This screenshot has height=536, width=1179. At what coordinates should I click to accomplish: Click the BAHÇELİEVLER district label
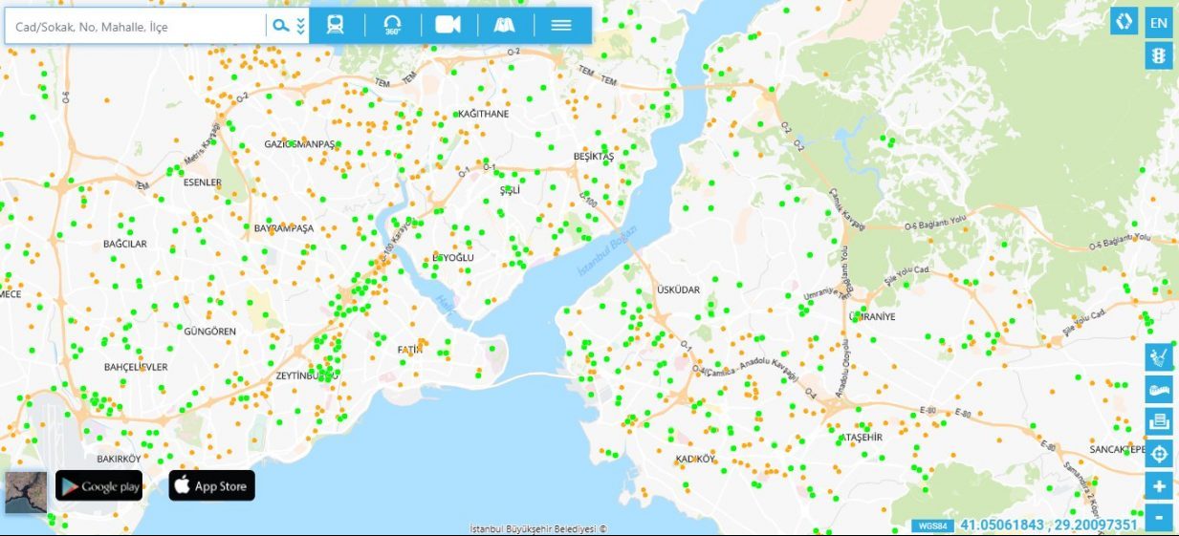point(136,367)
